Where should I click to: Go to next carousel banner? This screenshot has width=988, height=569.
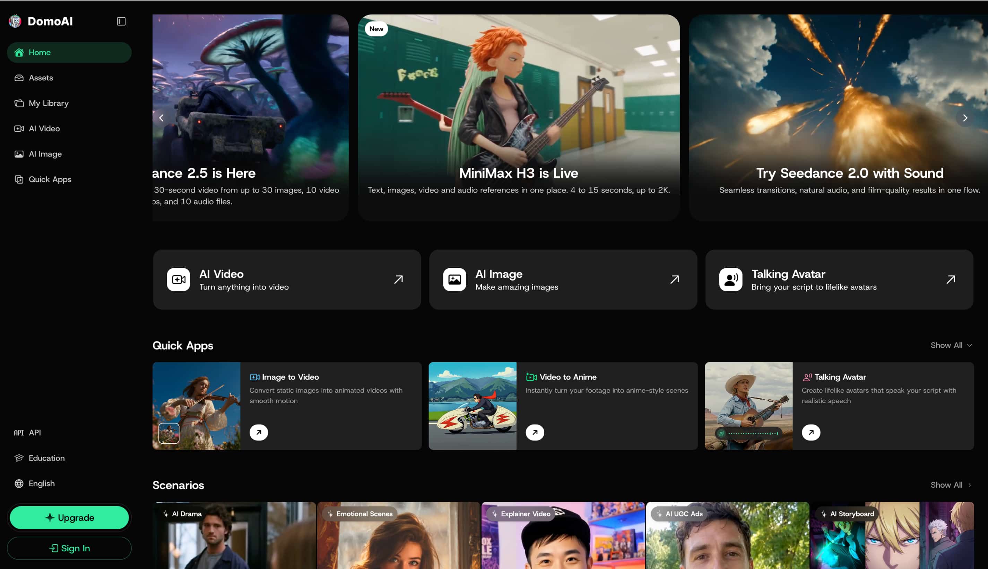(x=965, y=118)
